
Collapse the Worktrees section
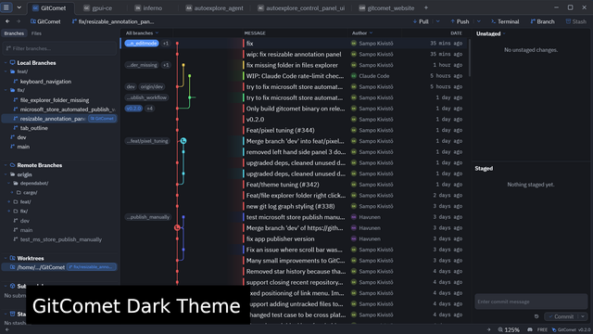point(6,258)
